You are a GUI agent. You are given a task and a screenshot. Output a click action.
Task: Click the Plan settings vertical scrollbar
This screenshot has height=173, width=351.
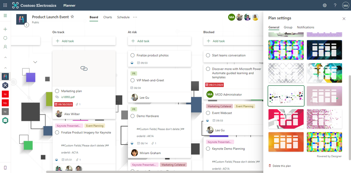click(x=350, y=117)
